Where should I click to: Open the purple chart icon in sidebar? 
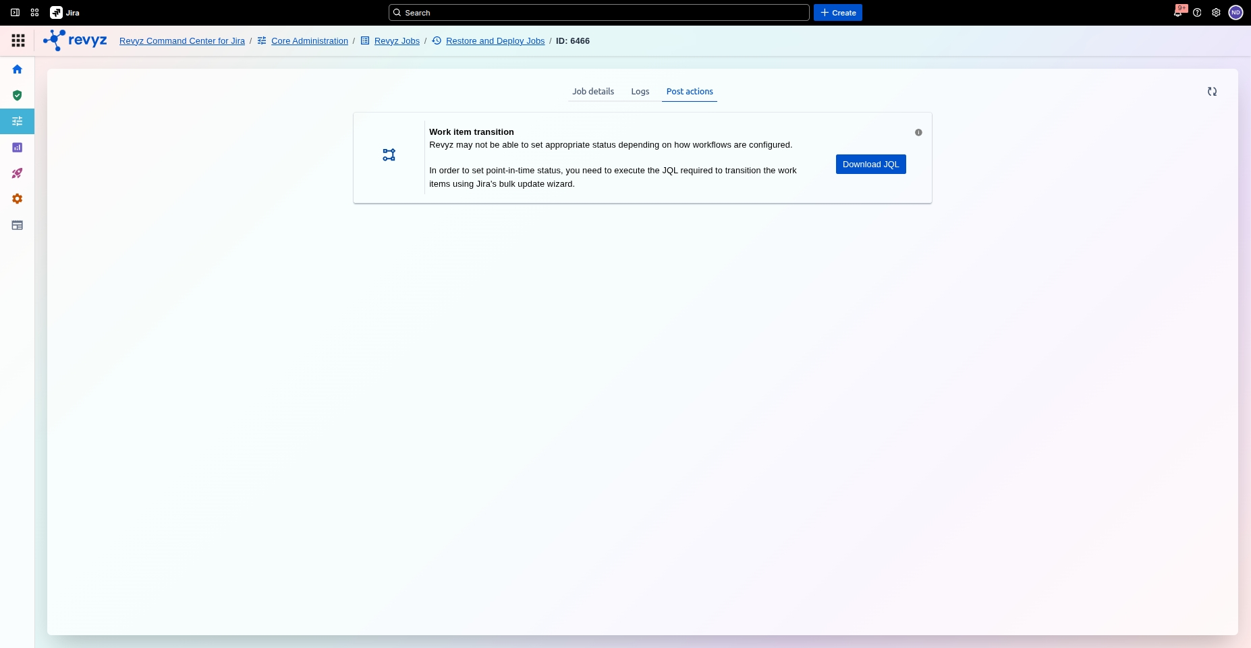click(18, 147)
